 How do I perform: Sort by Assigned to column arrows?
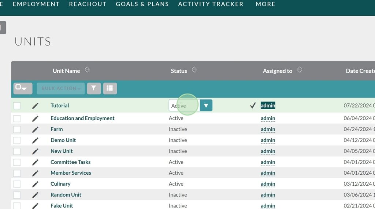click(x=300, y=70)
